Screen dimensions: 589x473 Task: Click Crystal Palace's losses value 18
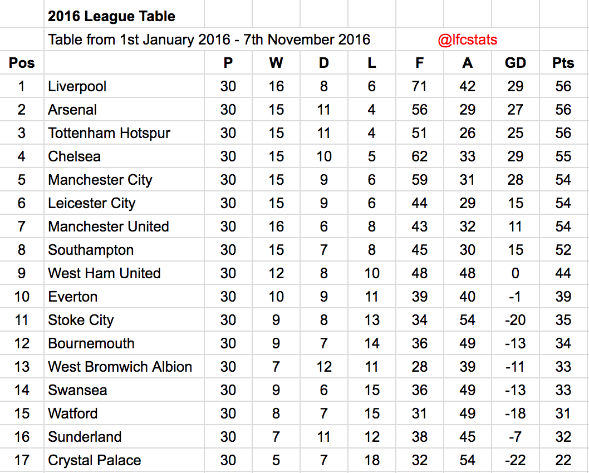coord(371,460)
